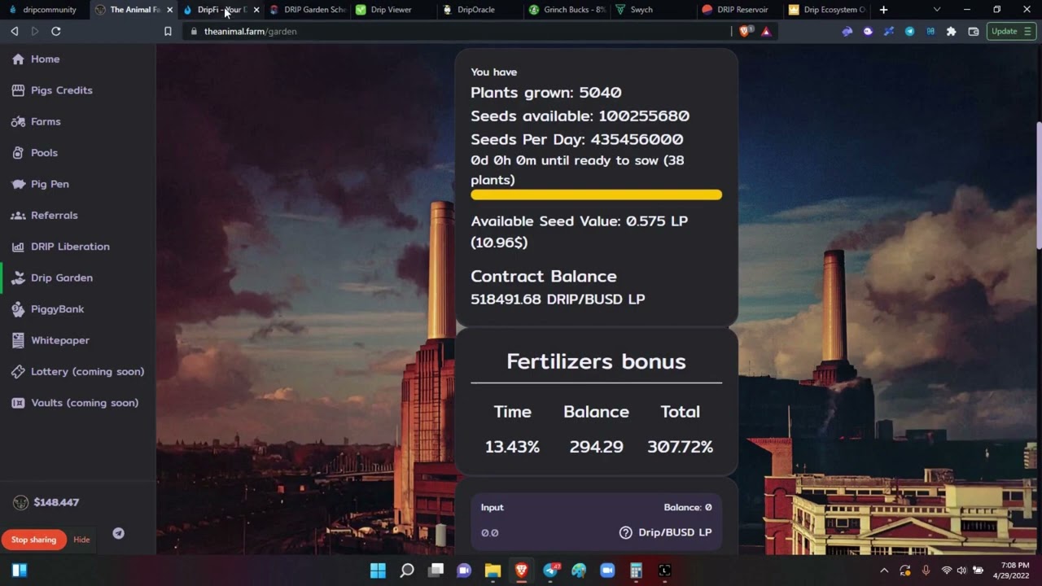This screenshot has height=586, width=1042.
Task: Close the DripFi tab
Action: [256, 10]
